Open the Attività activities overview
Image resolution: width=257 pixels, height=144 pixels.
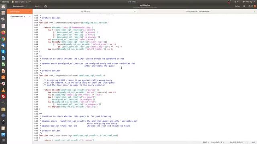[5, 2]
